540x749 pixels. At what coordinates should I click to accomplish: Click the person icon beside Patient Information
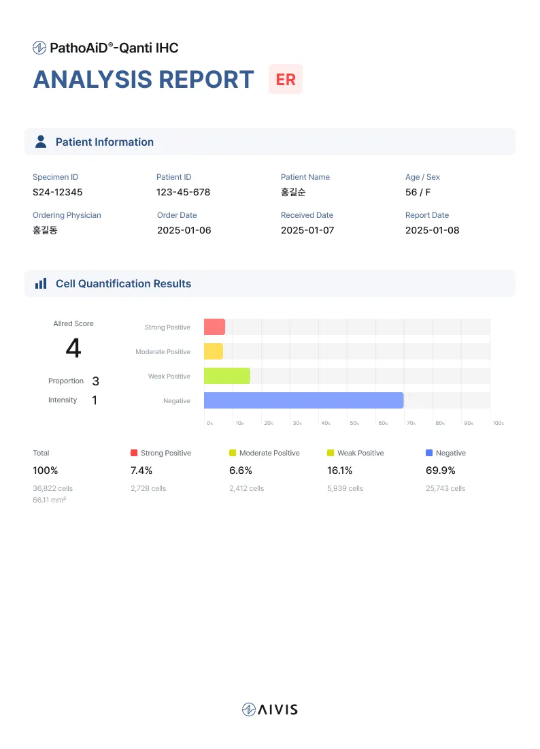(x=41, y=142)
